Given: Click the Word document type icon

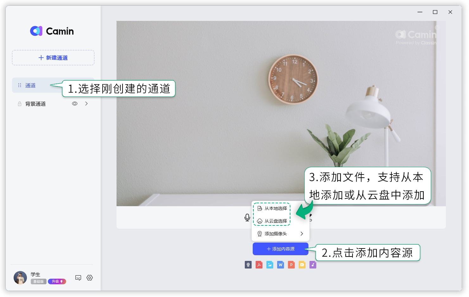Looking at the screenshot, I should (x=281, y=265).
